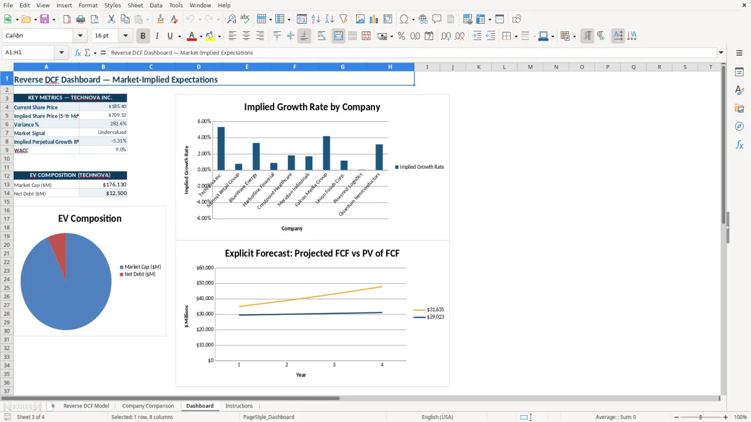The image size is (751, 422).
Task: Toggle Wrap Text button
Action: coord(322,36)
